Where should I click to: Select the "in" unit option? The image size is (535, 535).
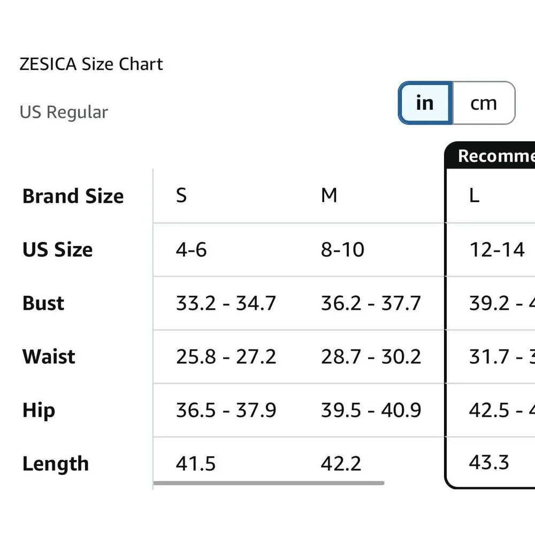click(425, 103)
